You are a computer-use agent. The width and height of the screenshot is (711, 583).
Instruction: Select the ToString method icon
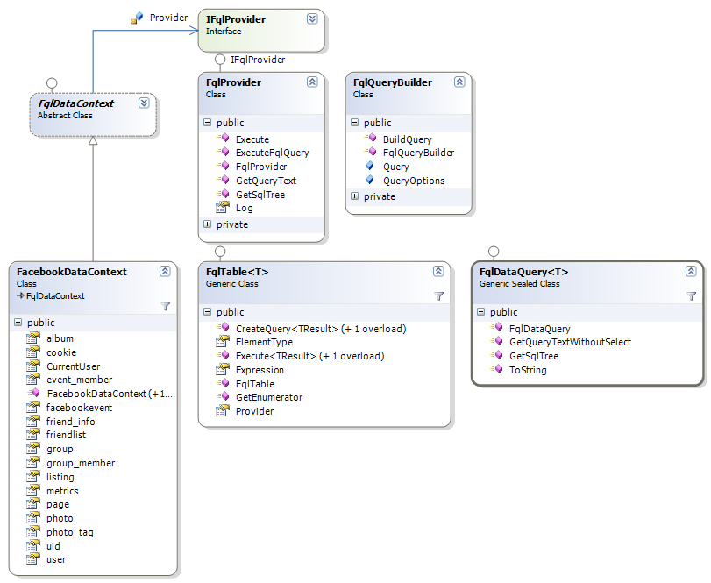[x=496, y=369]
